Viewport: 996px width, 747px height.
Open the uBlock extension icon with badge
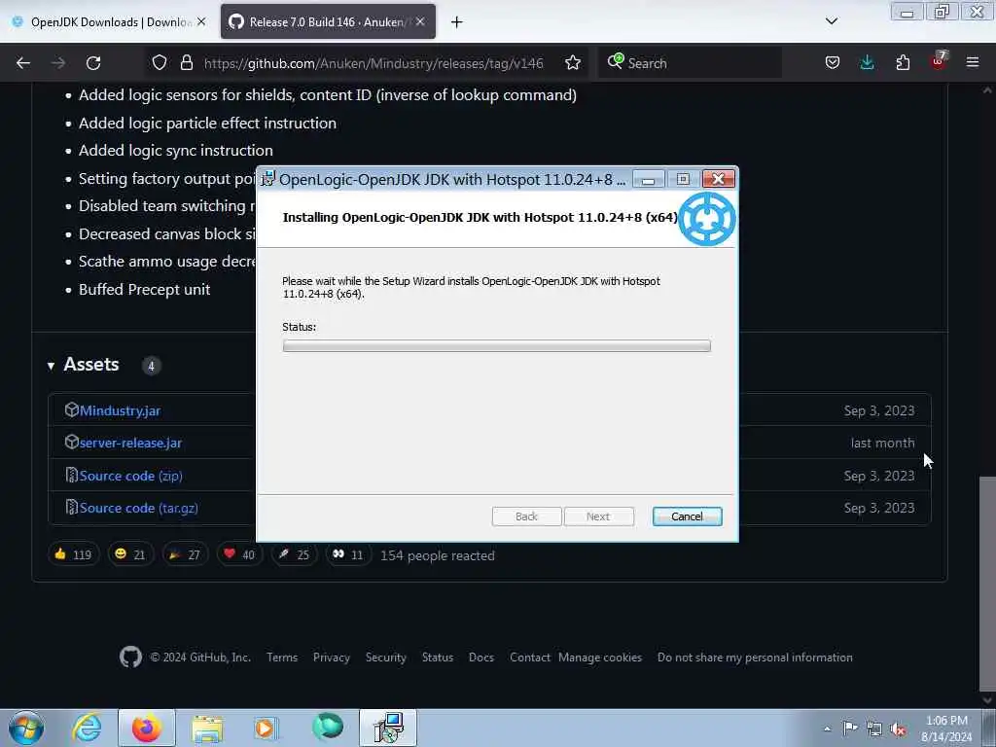(939, 61)
